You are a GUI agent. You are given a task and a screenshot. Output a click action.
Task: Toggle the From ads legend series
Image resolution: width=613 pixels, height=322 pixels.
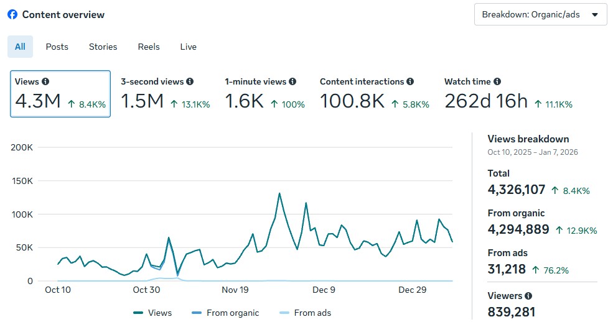[306, 313]
